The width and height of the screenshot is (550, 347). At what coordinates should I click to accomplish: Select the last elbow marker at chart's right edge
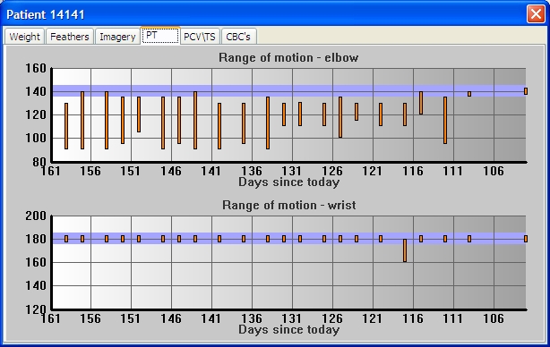click(x=526, y=91)
